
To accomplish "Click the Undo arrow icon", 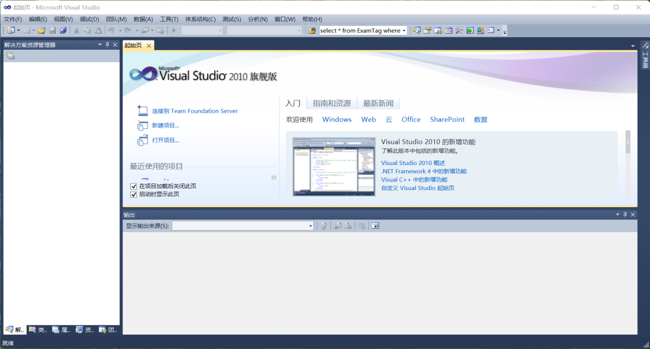I will 111,30.
